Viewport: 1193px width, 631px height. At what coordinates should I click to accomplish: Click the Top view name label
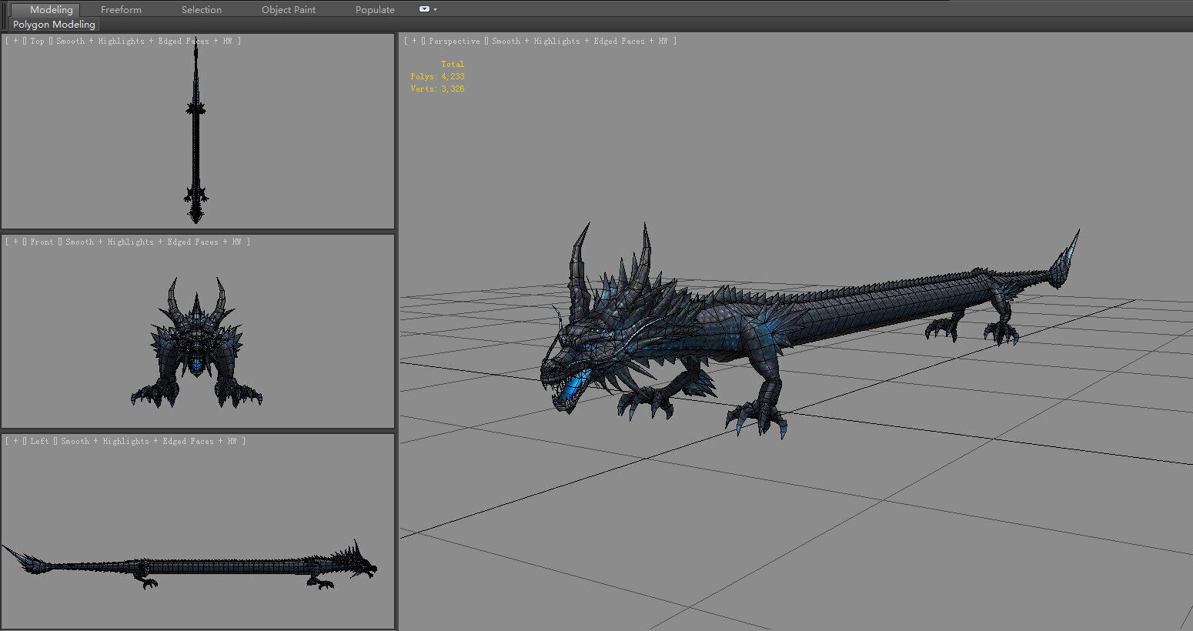pyautogui.click(x=37, y=41)
